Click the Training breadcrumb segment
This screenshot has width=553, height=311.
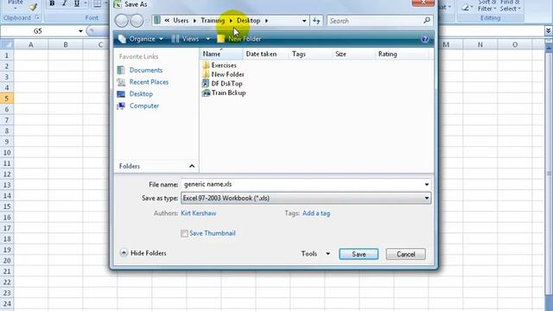click(x=213, y=21)
